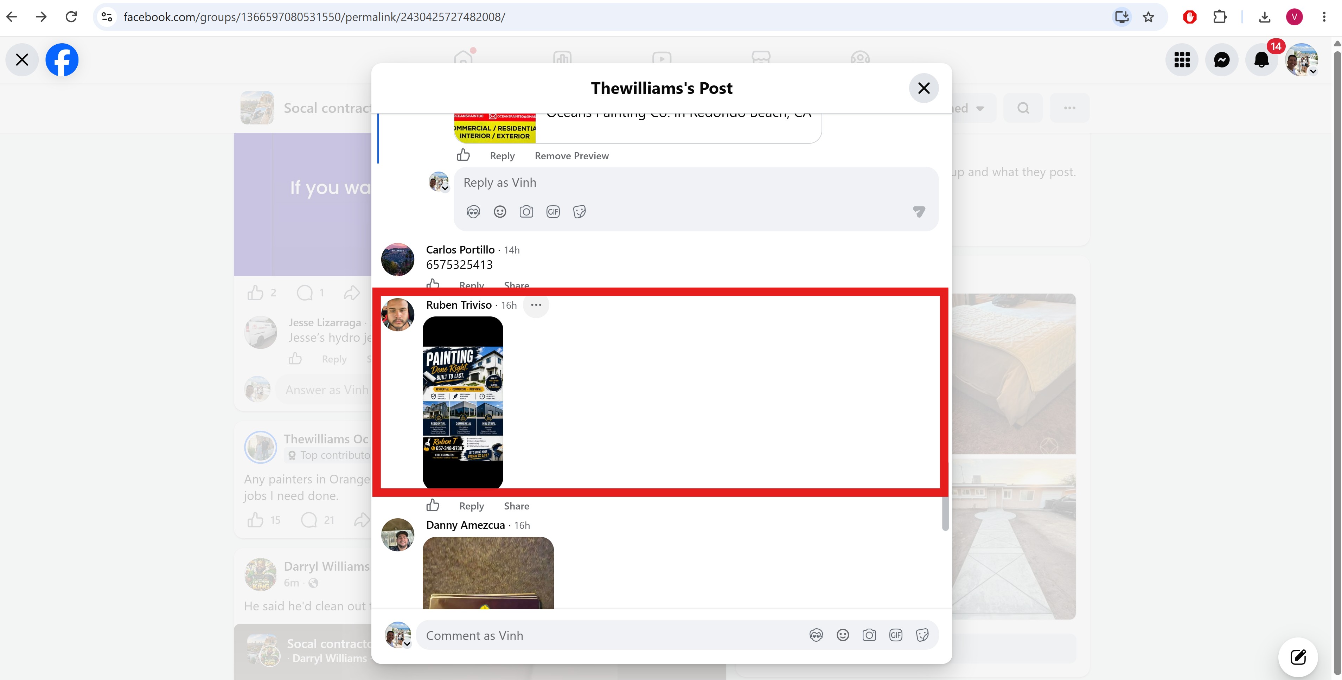Like Ruben Triviso's comment

[x=433, y=505]
